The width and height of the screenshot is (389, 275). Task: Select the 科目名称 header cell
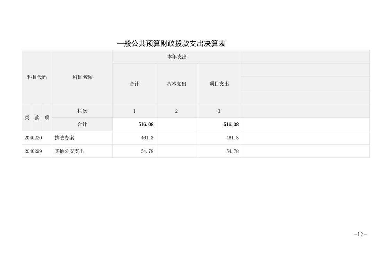[82, 77]
